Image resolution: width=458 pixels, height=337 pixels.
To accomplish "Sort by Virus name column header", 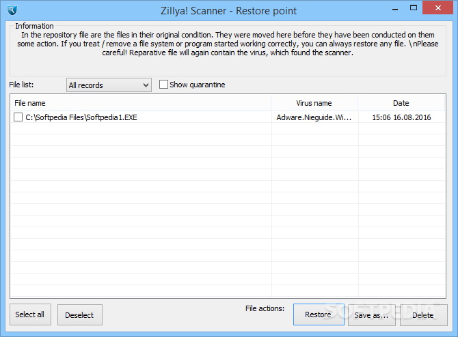I will [x=314, y=103].
